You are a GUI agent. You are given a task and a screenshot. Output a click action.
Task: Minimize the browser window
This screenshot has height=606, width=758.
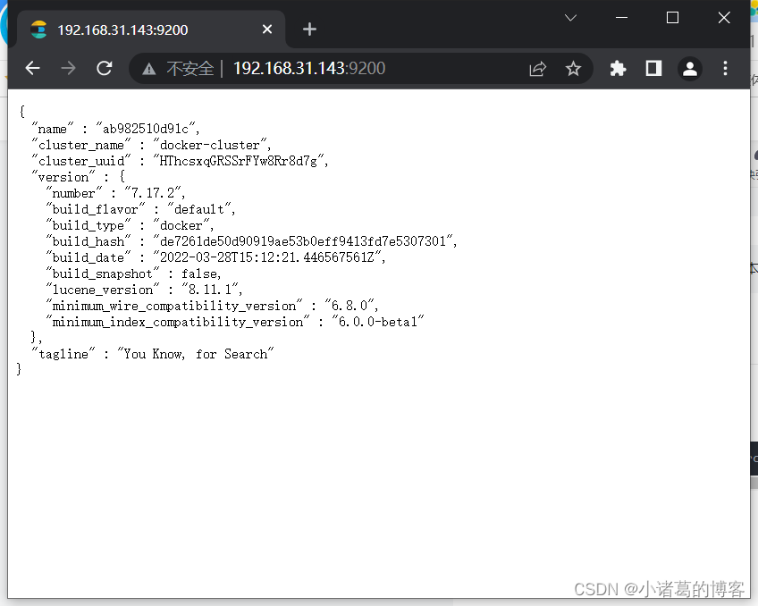621,17
